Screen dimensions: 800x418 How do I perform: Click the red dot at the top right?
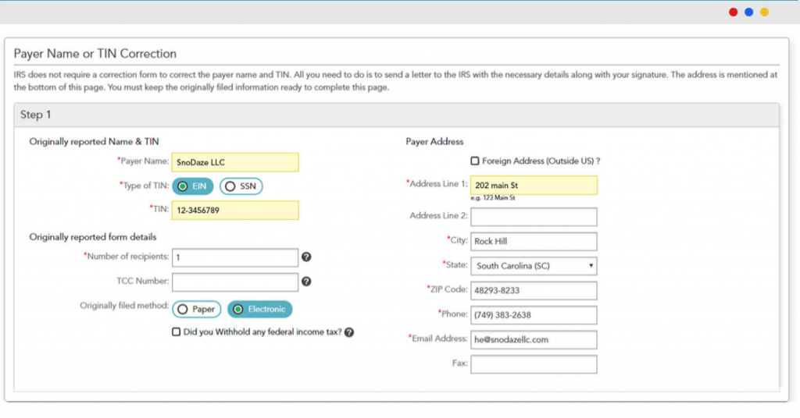(x=733, y=12)
